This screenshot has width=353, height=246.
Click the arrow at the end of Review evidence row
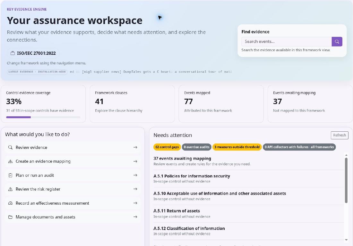[x=135, y=147]
